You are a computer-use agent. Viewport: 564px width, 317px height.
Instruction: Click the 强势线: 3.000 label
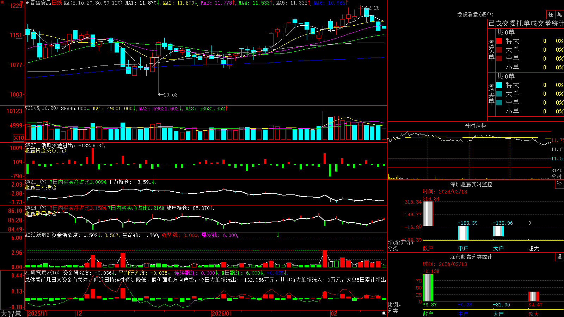coord(180,235)
